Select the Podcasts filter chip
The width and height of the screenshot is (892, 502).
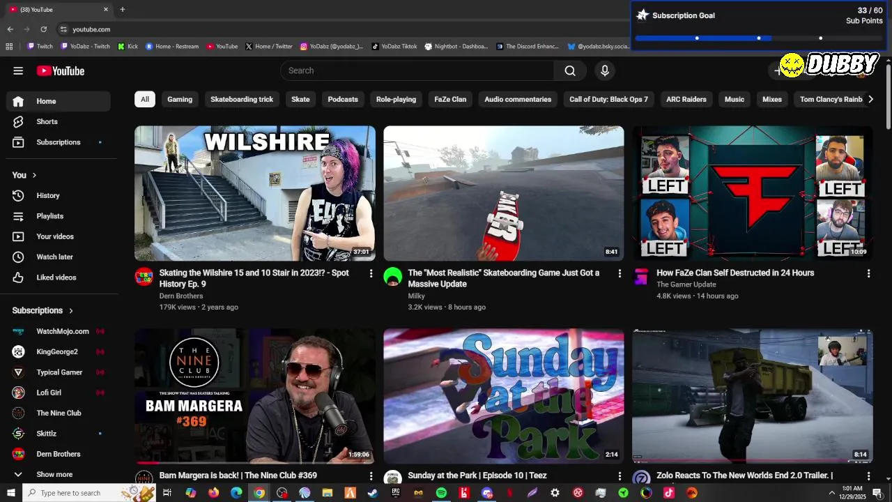click(x=343, y=99)
